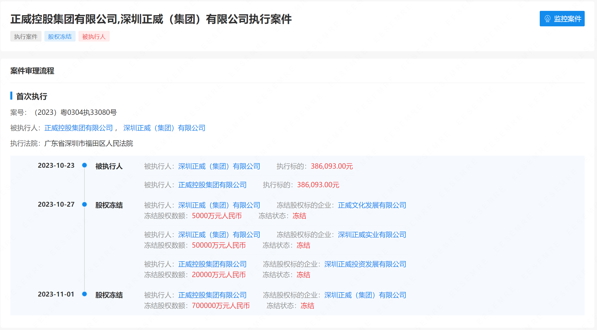Click 50000万元人民币 frozen amount
The height and width of the screenshot is (330, 597).
click(x=219, y=245)
